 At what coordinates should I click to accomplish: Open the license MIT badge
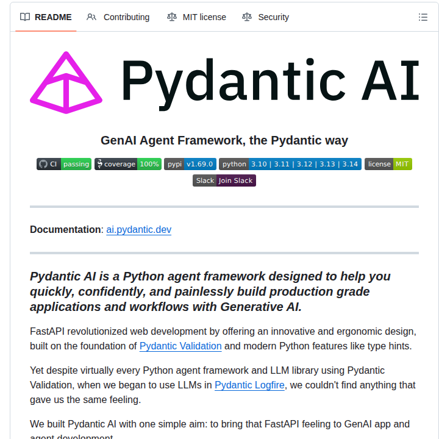pos(388,164)
